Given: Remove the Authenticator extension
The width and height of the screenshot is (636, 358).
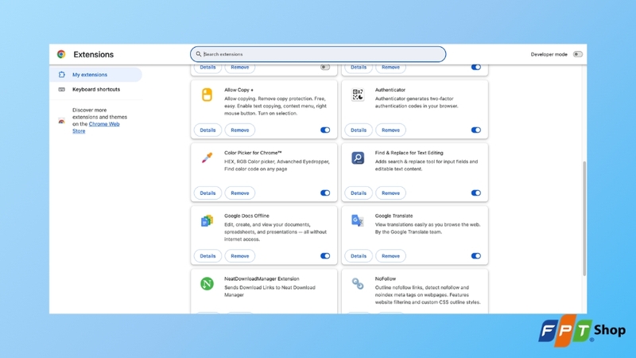Looking at the screenshot, I should 390,130.
